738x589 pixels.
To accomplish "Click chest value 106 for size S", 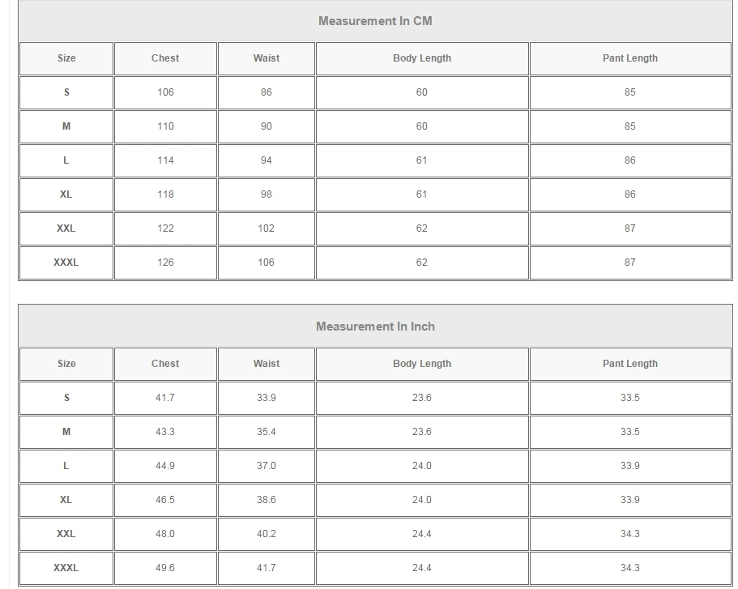I will [x=165, y=92].
